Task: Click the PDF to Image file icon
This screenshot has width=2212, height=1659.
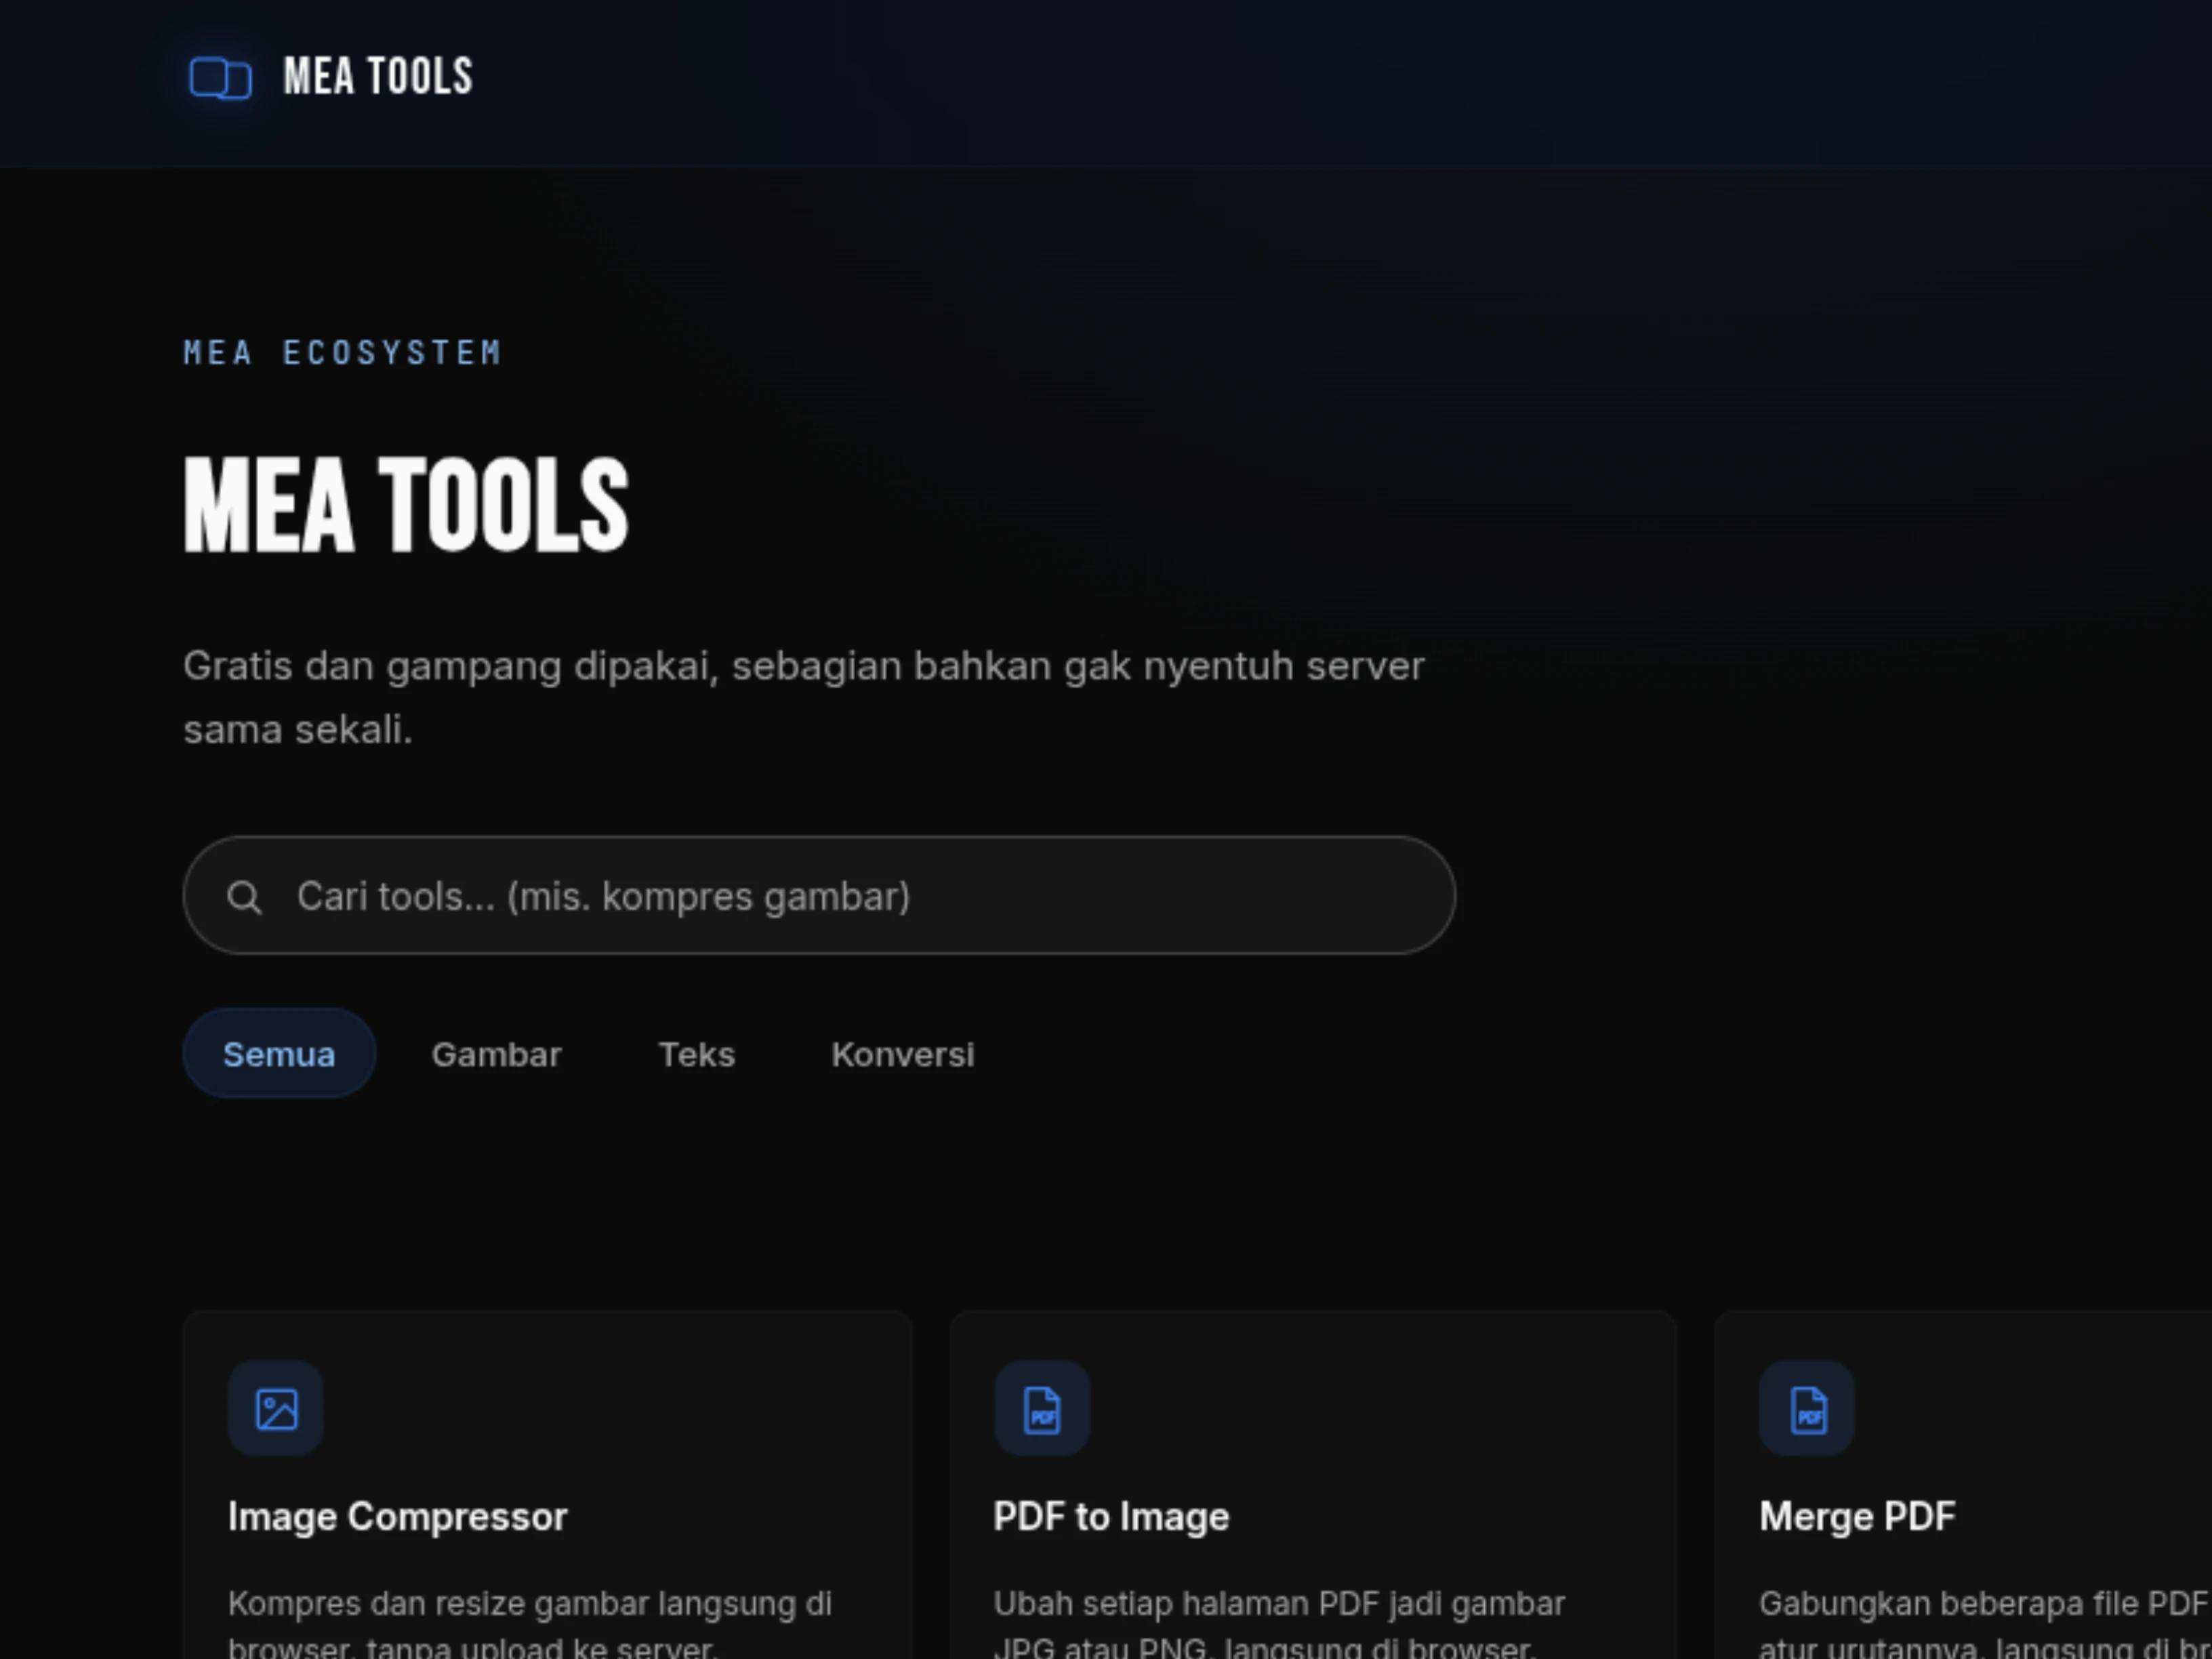Action: [x=1042, y=1409]
